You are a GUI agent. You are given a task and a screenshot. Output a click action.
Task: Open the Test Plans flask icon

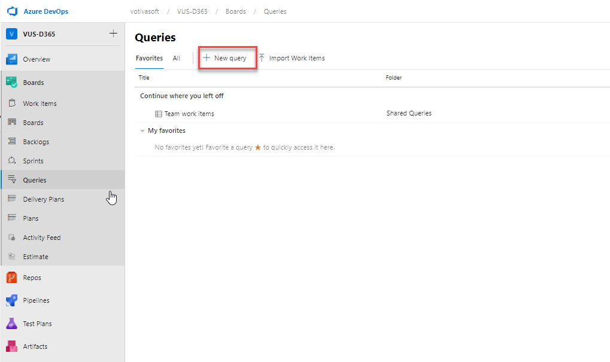[x=11, y=324]
